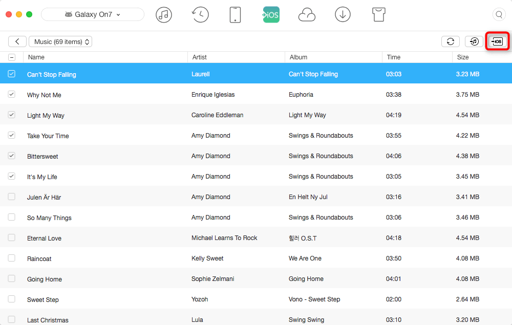This screenshot has height=325, width=512.
Task: Click the download circle icon
Action: [343, 15]
